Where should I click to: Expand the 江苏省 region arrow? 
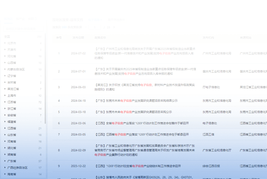[5, 102]
